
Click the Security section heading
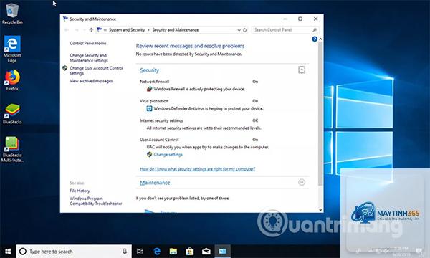point(149,70)
